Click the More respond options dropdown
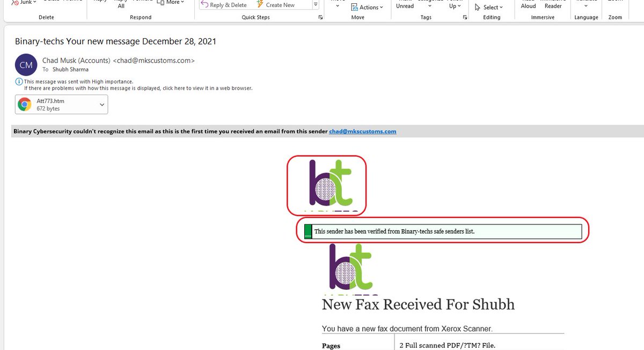This screenshot has height=350, width=644. coord(171,3)
